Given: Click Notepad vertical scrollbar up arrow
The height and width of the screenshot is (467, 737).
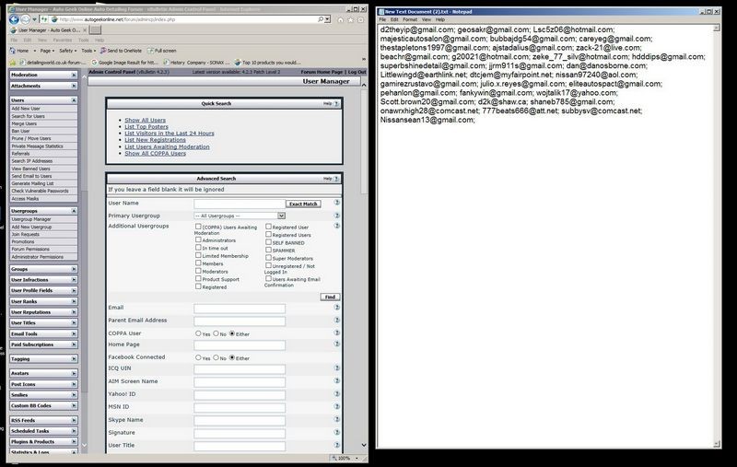Looking at the screenshot, I should [x=717, y=29].
